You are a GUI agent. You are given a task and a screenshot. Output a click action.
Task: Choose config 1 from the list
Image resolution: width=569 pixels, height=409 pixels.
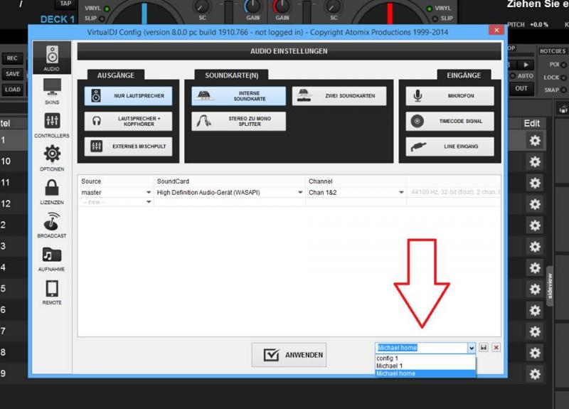click(x=425, y=358)
